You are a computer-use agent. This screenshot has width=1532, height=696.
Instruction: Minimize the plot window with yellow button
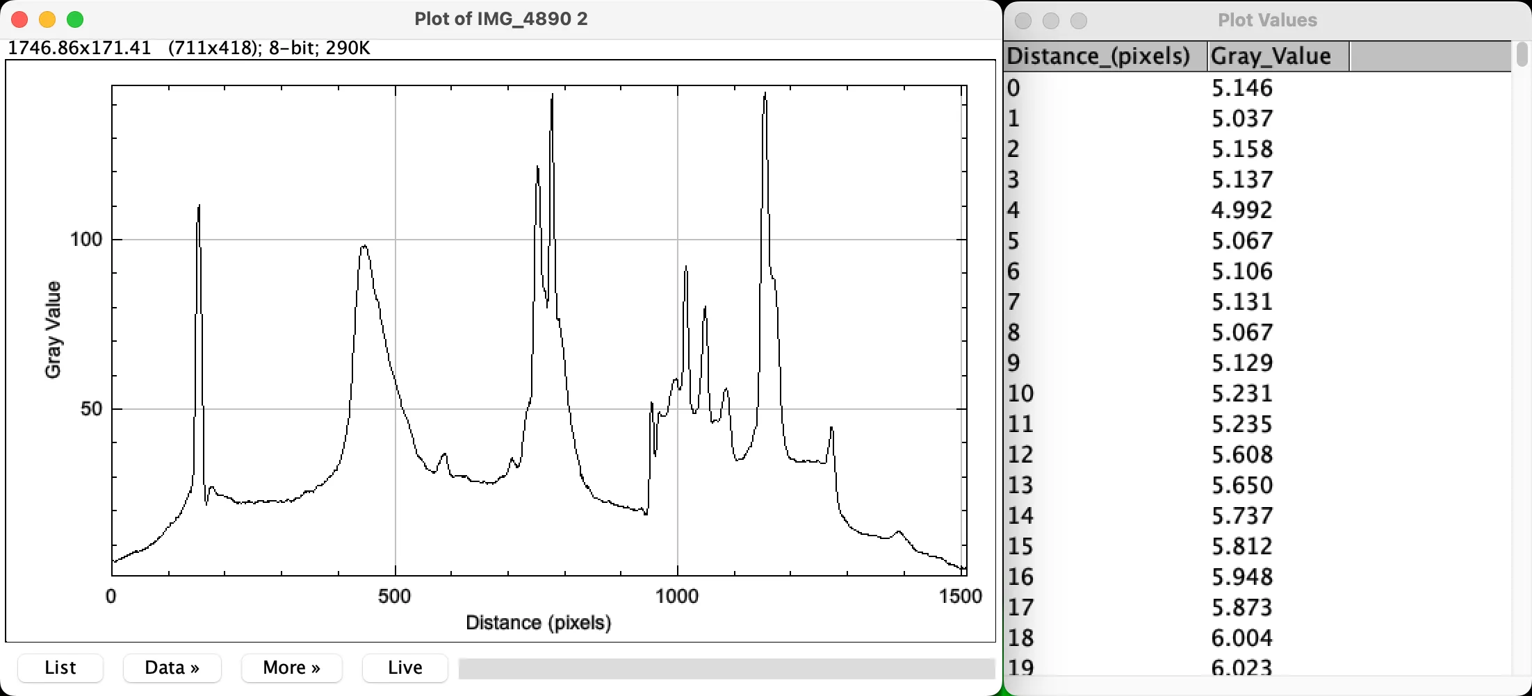47,19
